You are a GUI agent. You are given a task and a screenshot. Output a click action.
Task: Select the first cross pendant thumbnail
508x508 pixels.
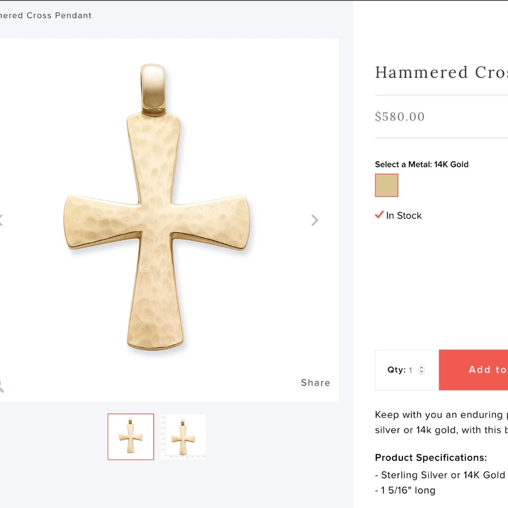point(131,437)
